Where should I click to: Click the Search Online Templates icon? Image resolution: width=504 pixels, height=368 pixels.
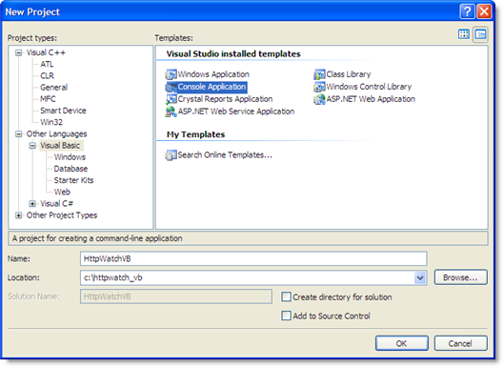point(171,155)
